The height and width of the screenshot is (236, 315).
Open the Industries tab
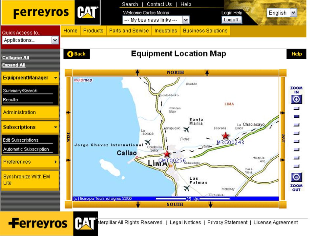(166, 31)
